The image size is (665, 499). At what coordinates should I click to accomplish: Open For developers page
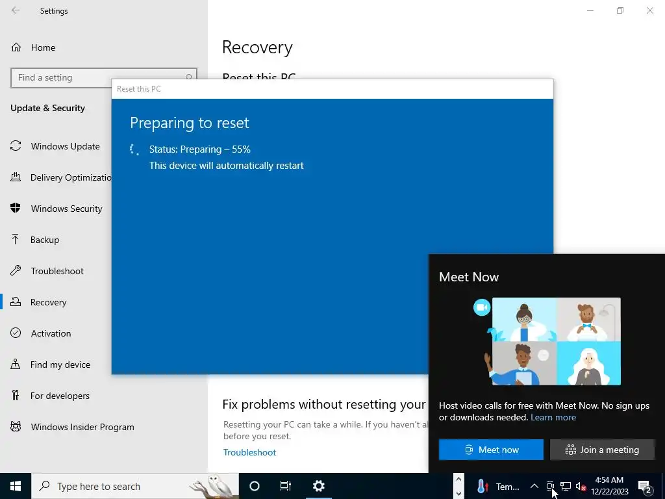click(59, 396)
